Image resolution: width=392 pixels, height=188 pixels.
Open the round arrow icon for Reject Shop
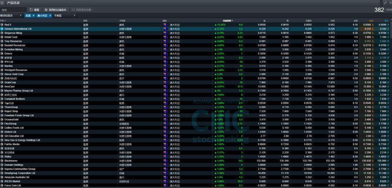2,111
